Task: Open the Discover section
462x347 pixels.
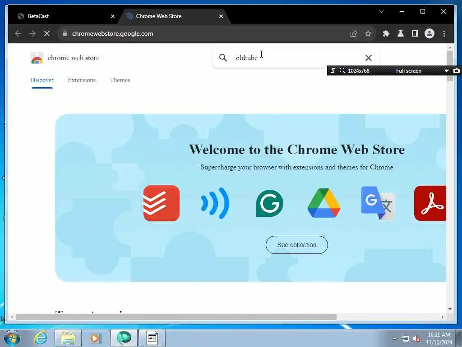Action: (42, 80)
